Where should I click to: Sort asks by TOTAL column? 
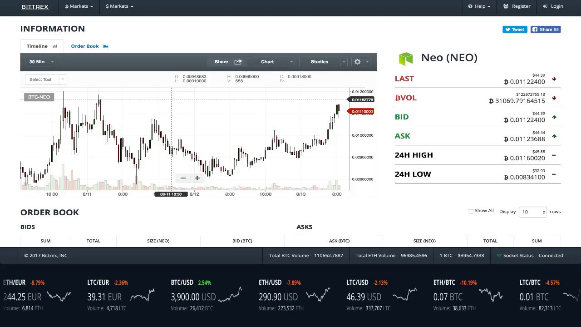490,241
